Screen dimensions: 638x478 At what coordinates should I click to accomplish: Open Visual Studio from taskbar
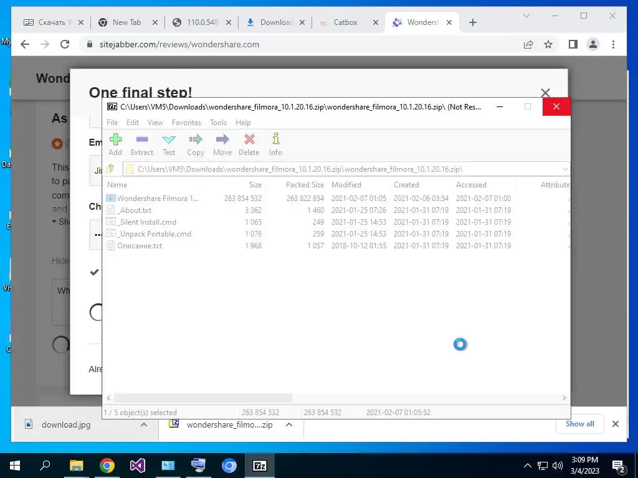pyautogui.click(x=138, y=466)
